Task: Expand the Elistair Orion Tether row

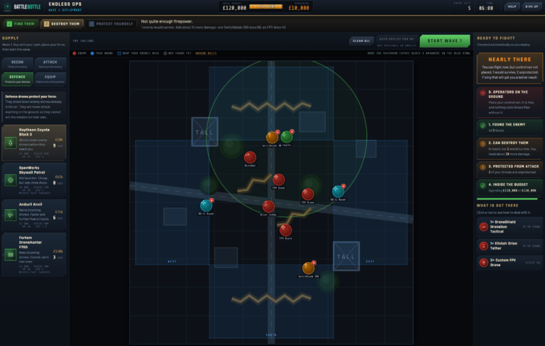Action: tap(510, 246)
